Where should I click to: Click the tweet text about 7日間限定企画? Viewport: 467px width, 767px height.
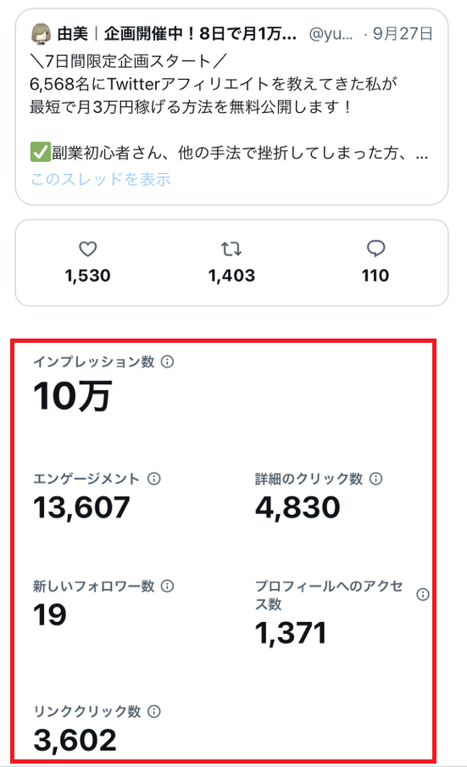click(x=229, y=108)
